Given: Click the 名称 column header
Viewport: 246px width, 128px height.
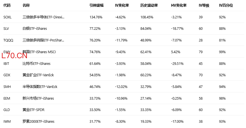Looking at the screenshot, I should 26,5.
